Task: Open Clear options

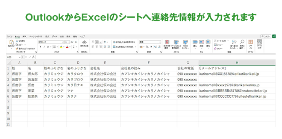Action: tap(218, 48)
